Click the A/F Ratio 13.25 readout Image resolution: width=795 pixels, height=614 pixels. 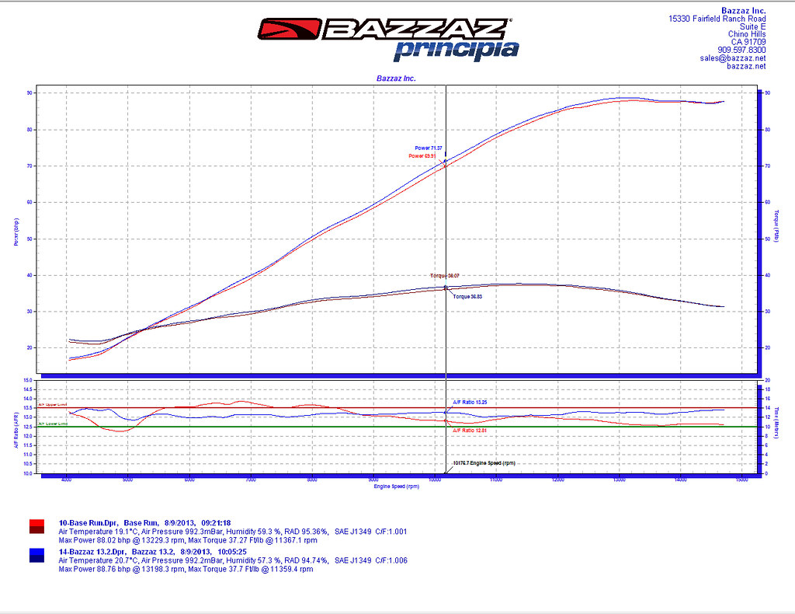click(x=470, y=402)
